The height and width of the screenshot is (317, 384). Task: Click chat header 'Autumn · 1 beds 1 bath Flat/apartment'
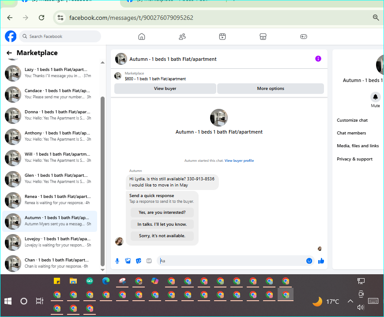click(173, 59)
